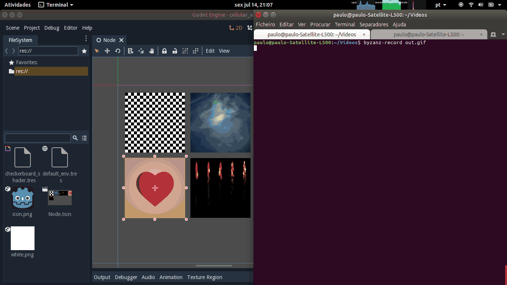The image size is (507, 285).
Task: Click the Edit button in canvas toolbar
Action: click(x=210, y=51)
